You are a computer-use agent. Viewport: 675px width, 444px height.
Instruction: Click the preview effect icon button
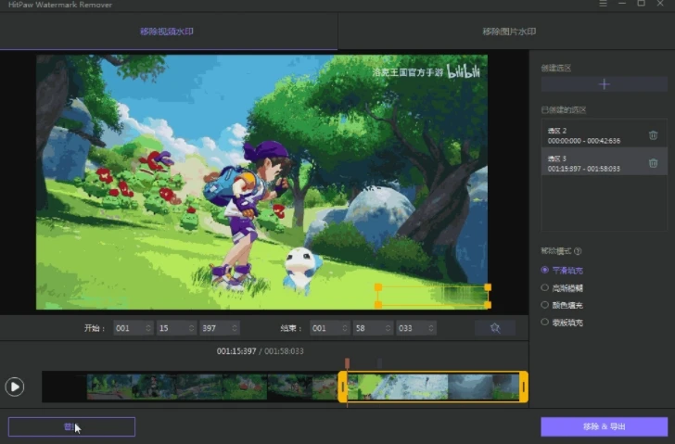495,328
